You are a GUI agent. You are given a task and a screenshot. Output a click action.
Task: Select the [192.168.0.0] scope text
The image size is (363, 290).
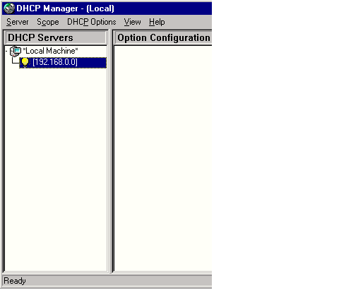click(x=55, y=62)
